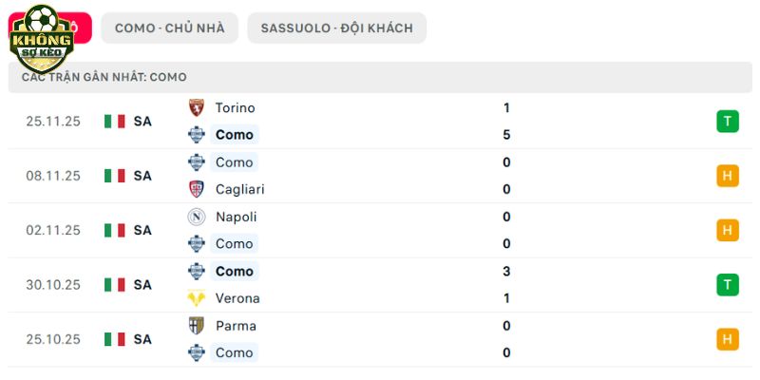Open the Verona team link

237,298
